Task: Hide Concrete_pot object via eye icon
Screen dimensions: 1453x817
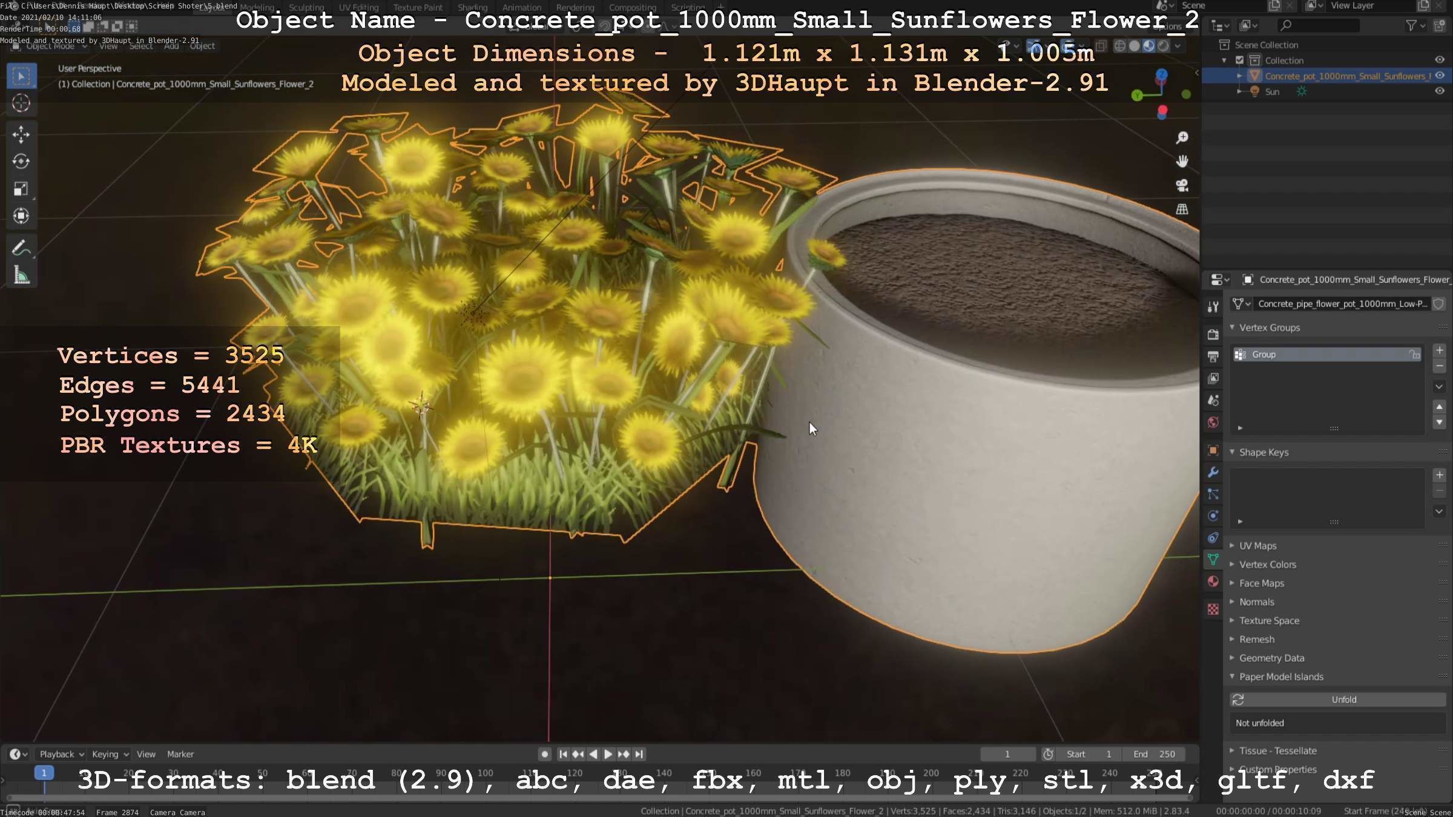Action: pyautogui.click(x=1440, y=76)
